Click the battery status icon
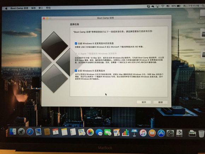205x154 pixels. [x=179, y=6]
